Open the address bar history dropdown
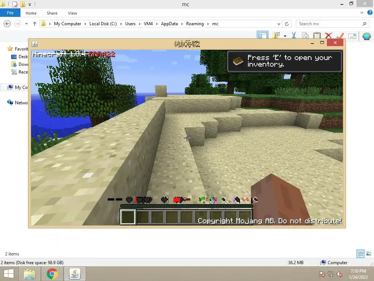 [x=279, y=24]
